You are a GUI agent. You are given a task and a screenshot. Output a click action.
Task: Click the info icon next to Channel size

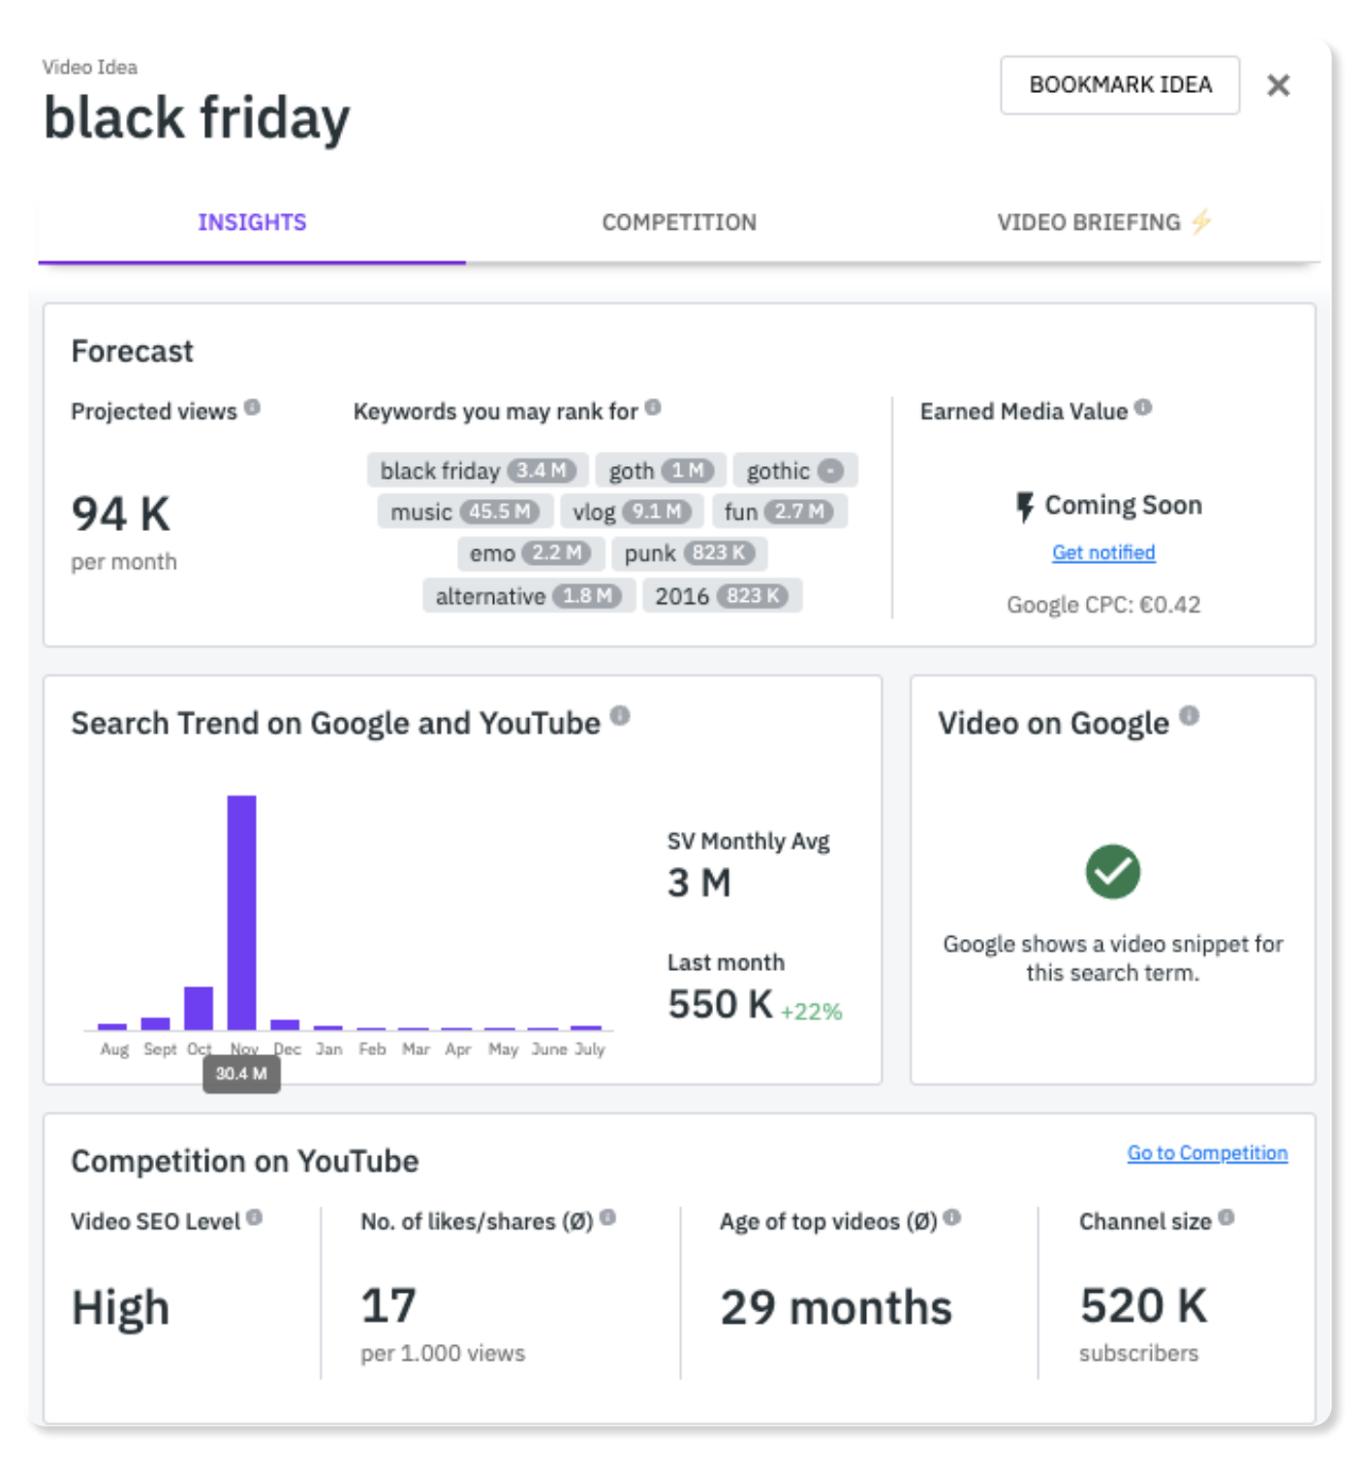click(1226, 1217)
